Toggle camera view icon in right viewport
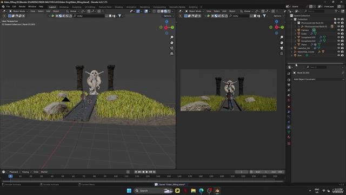 click(x=282, y=48)
